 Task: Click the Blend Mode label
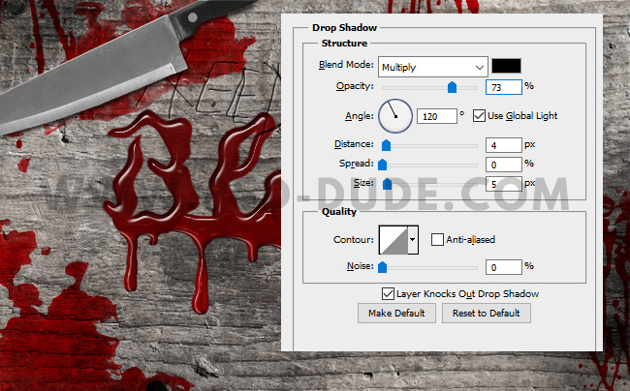coord(346,65)
